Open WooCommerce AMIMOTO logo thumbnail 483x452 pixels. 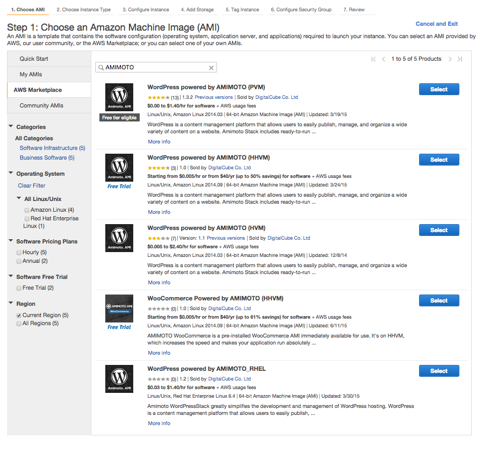119,308
